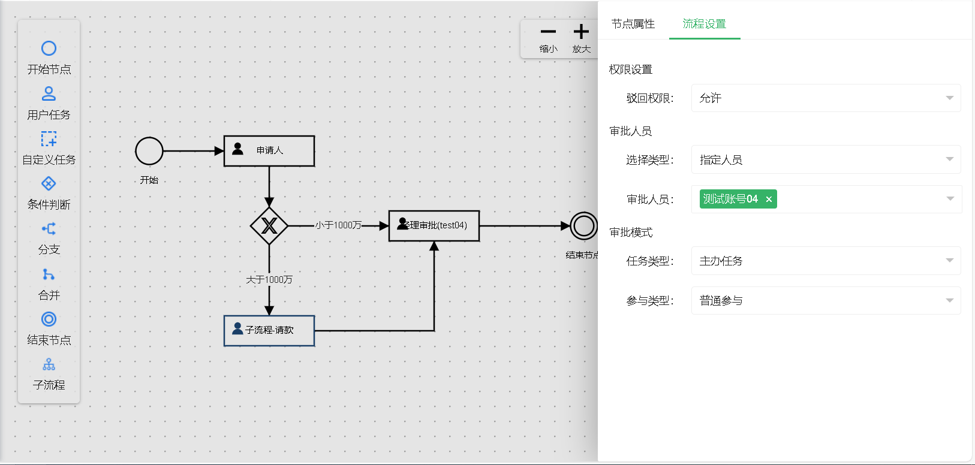This screenshot has width=975, height=465.
Task: Click the 小于1000万 edge label
Action: click(338, 225)
